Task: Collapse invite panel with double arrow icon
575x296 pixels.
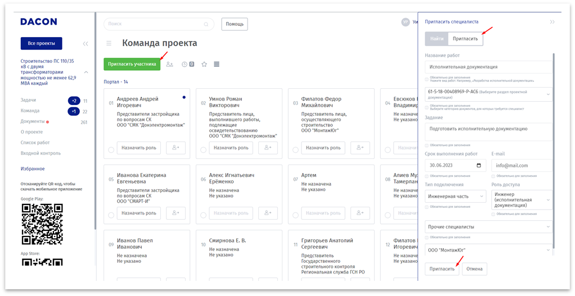Action: click(552, 22)
